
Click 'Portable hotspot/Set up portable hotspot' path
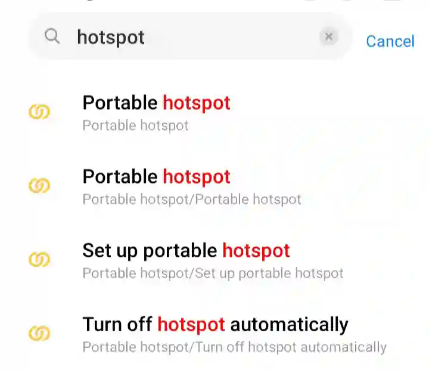coord(213,273)
